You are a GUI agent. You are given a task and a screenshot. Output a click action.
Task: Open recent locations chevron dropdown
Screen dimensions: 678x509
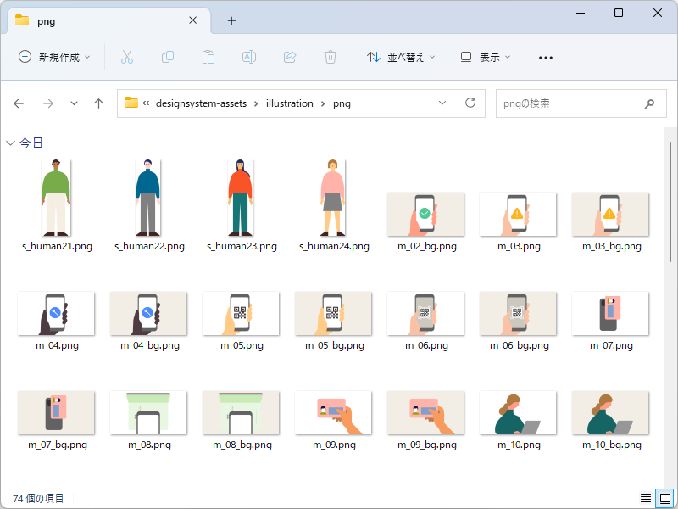(x=74, y=103)
